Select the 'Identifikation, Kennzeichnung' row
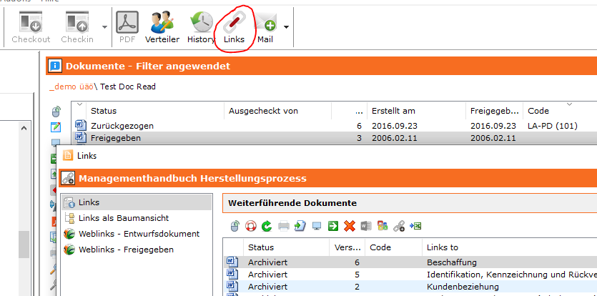The width and height of the screenshot is (597, 296). pyautogui.click(x=410, y=275)
